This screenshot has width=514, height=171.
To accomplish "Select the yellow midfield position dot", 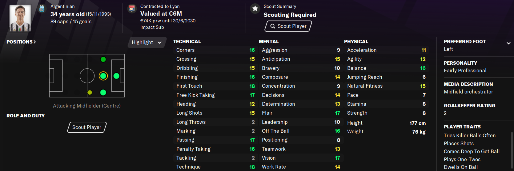I will [x=90, y=93].
